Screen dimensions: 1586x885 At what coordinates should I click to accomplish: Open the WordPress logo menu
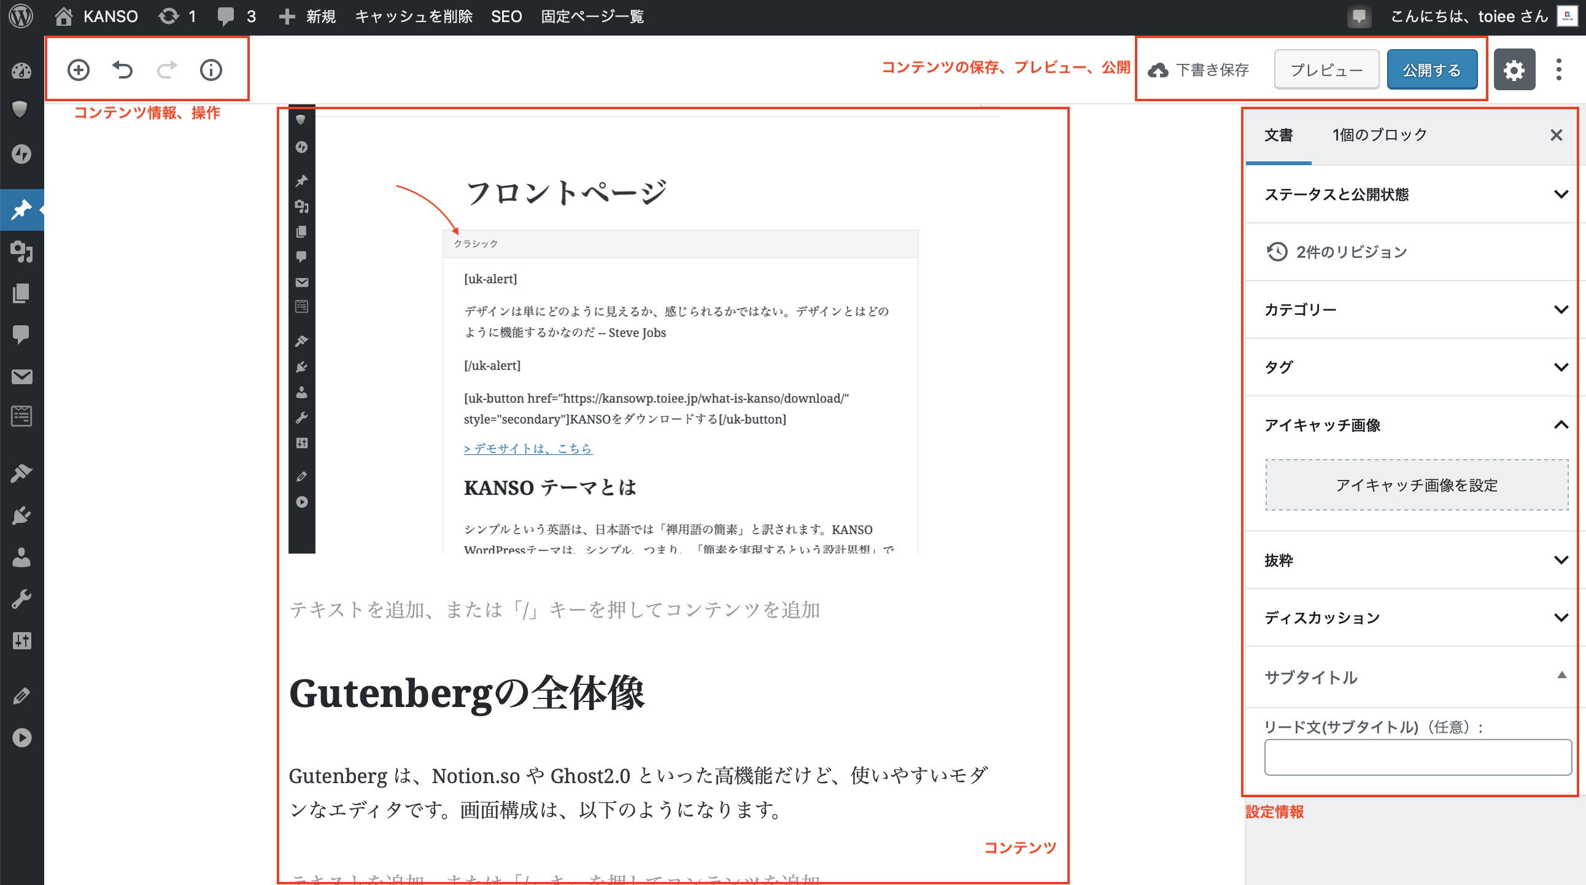[x=21, y=17]
